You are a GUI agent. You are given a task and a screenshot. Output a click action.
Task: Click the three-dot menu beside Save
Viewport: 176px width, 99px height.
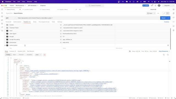point(158,13)
